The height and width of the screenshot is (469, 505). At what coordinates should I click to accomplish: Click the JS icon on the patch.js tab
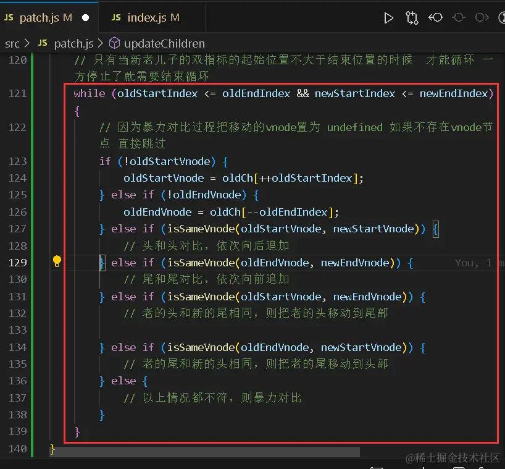pyautogui.click(x=9, y=17)
